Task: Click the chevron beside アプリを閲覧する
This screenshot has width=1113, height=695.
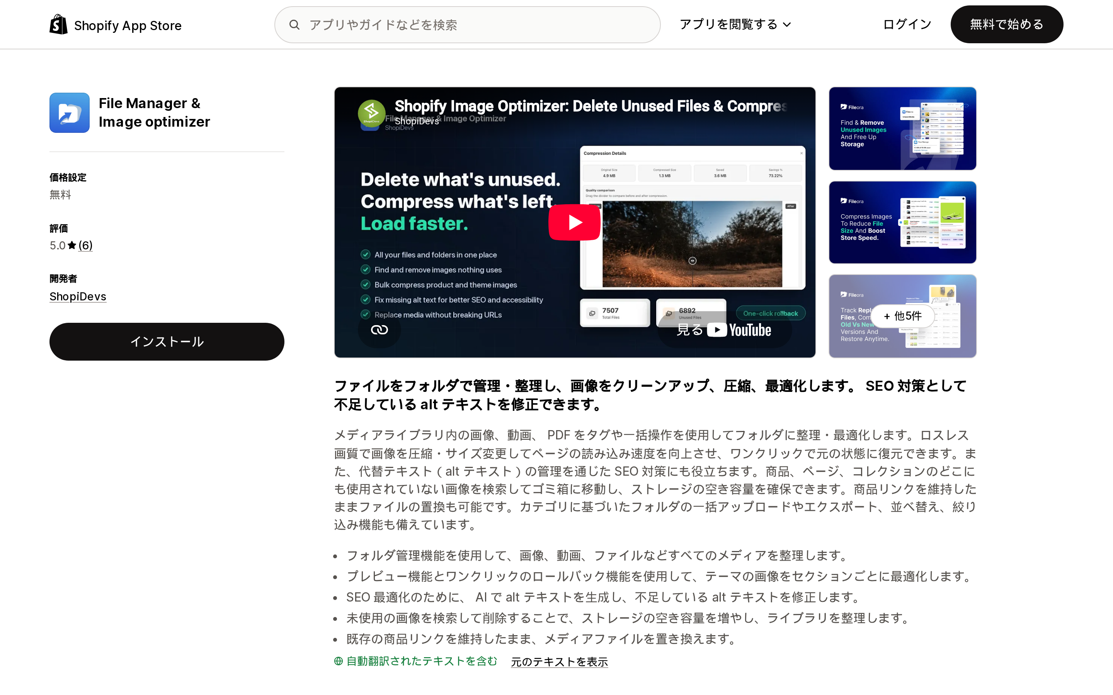Action: pos(787,25)
